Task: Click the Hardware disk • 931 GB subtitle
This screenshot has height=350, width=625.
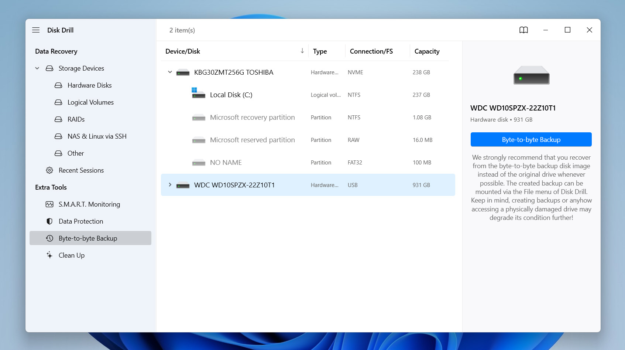Action: point(501,120)
